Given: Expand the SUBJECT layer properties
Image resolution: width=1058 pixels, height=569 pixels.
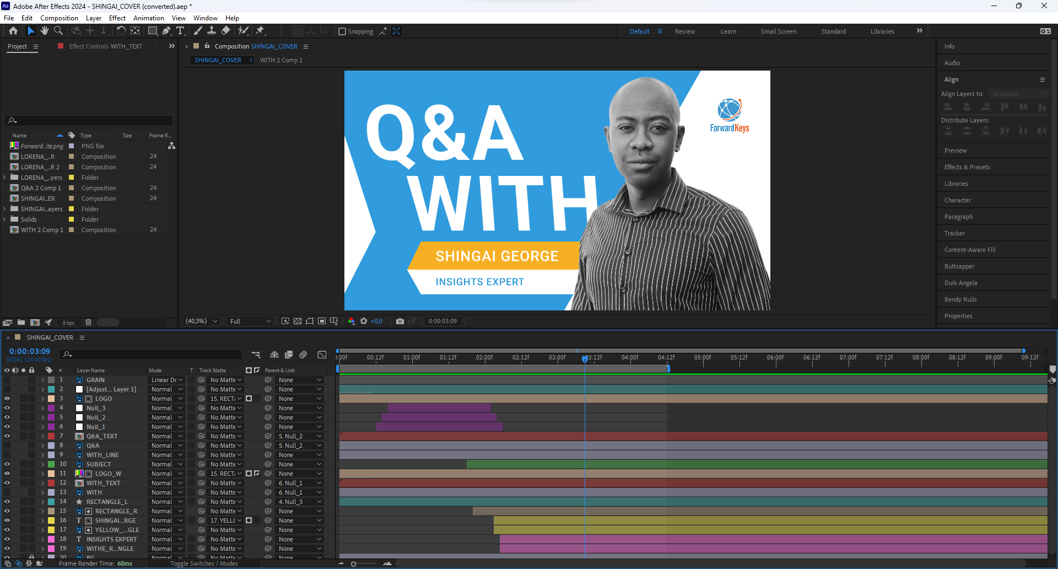Looking at the screenshot, I should pos(42,464).
